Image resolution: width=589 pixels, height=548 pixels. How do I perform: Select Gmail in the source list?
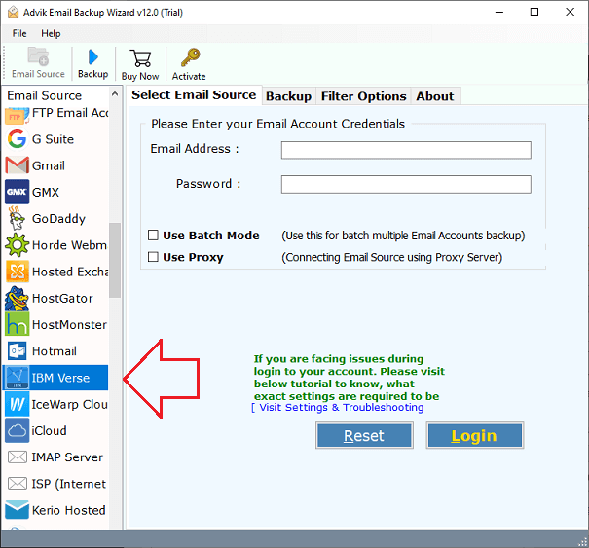[49, 165]
